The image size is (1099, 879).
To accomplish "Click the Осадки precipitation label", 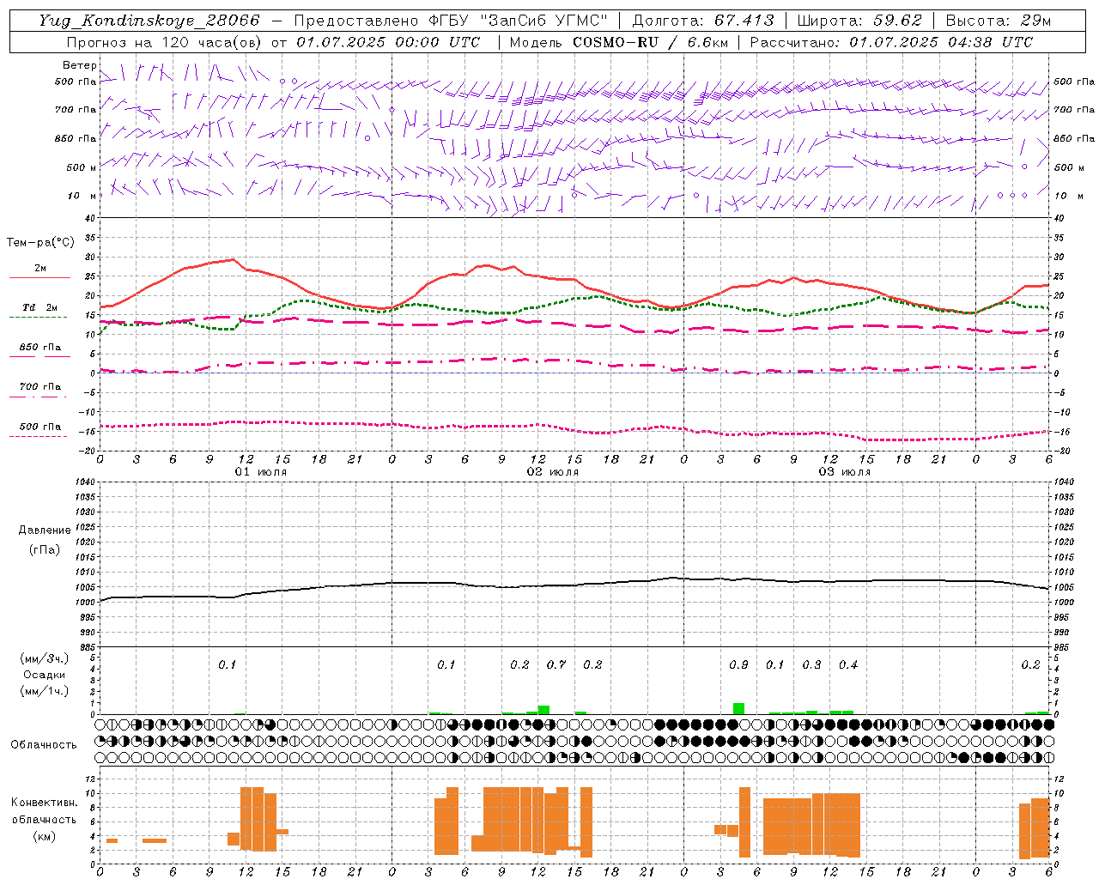I will [x=45, y=675].
